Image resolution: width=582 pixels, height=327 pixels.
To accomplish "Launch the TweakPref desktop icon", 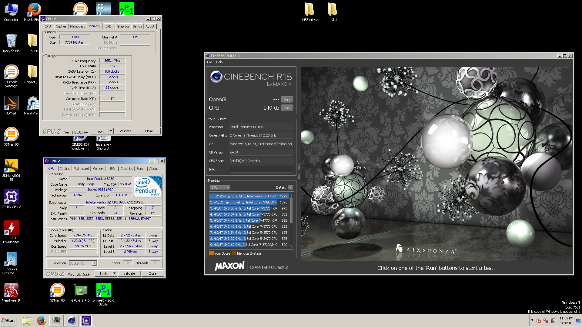I will click(x=32, y=105).
